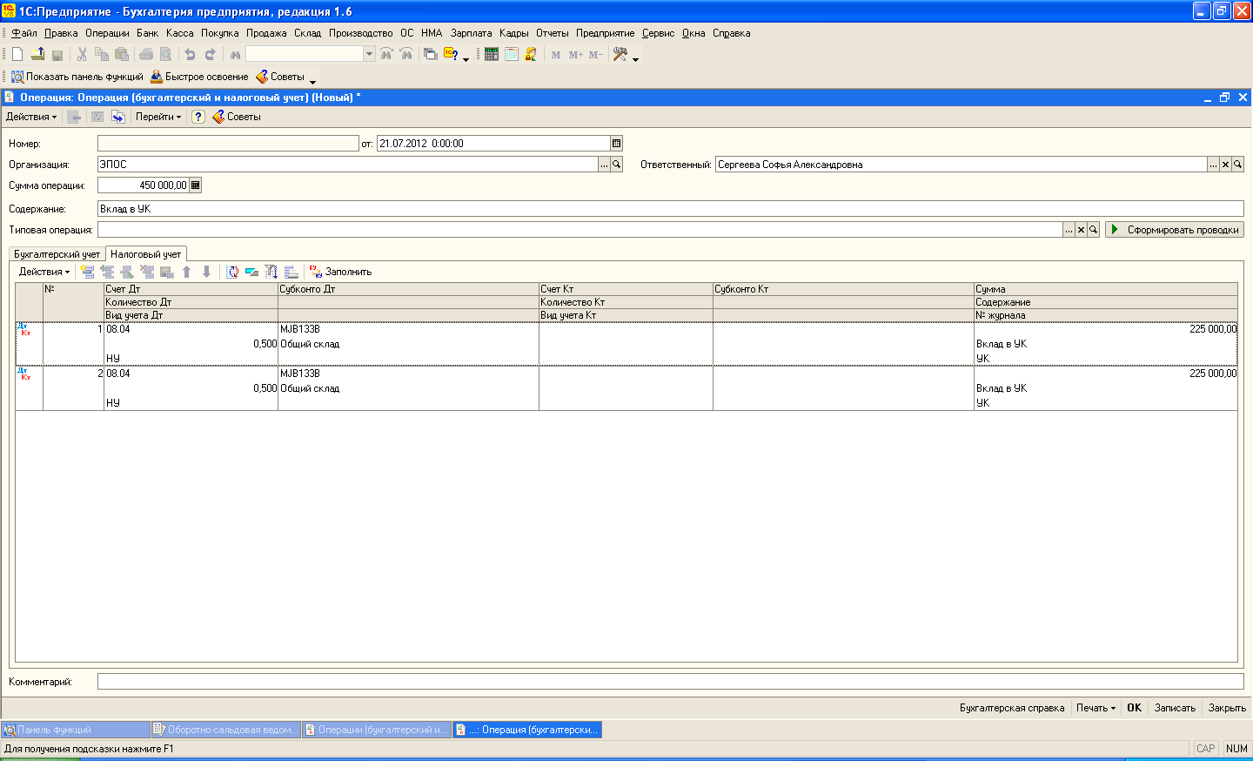Image resolution: width=1253 pixels, height=761 pixels.
Task: Click the edit row pencil icon in table toolbar
Action: pos(127,272)
